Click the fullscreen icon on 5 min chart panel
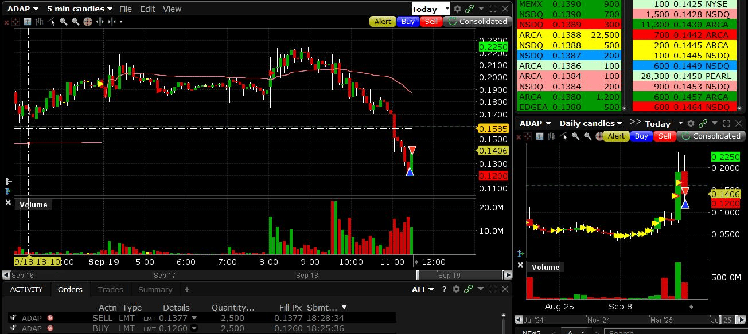The width and height of the screenshot is (748, 334). [493, 9]
